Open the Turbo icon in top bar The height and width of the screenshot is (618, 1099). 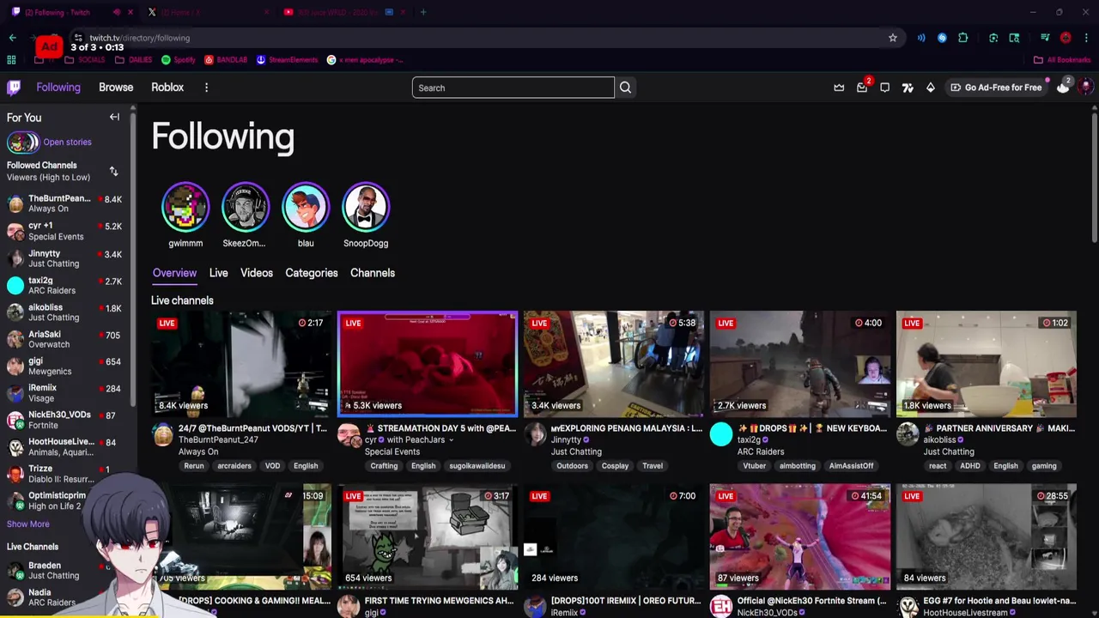(x=908, y=88)
